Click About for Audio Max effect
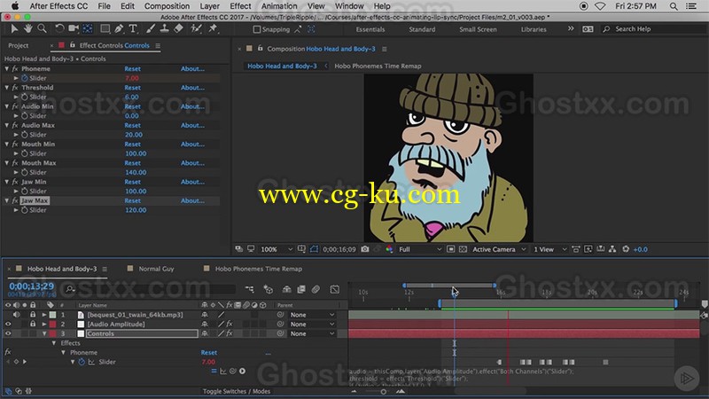 pos(192,125)
